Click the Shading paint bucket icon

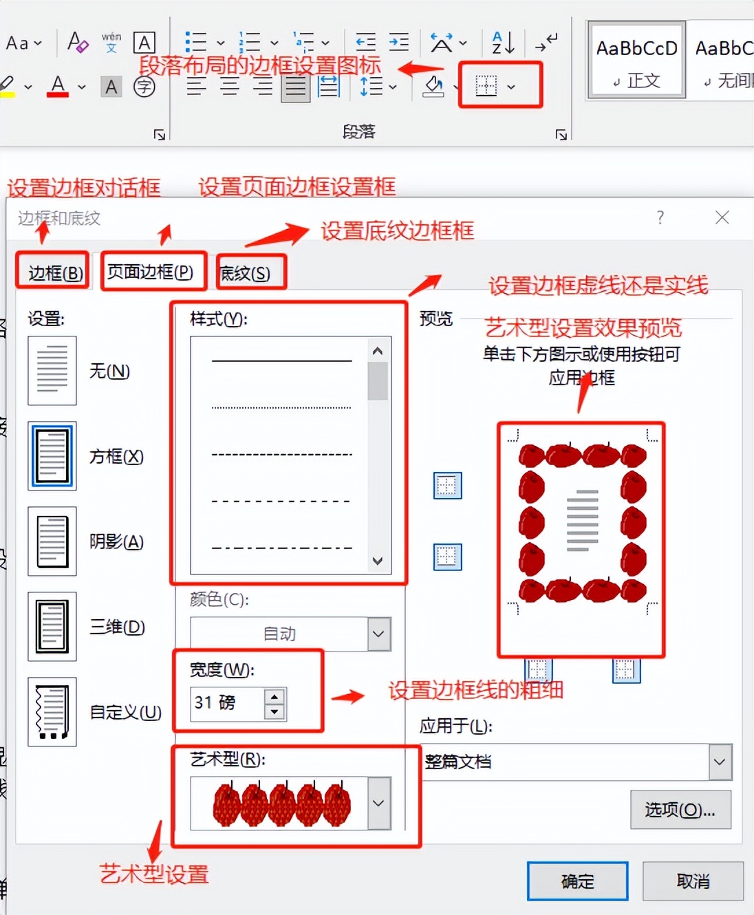pyautogui.click(x=433, y=87)
